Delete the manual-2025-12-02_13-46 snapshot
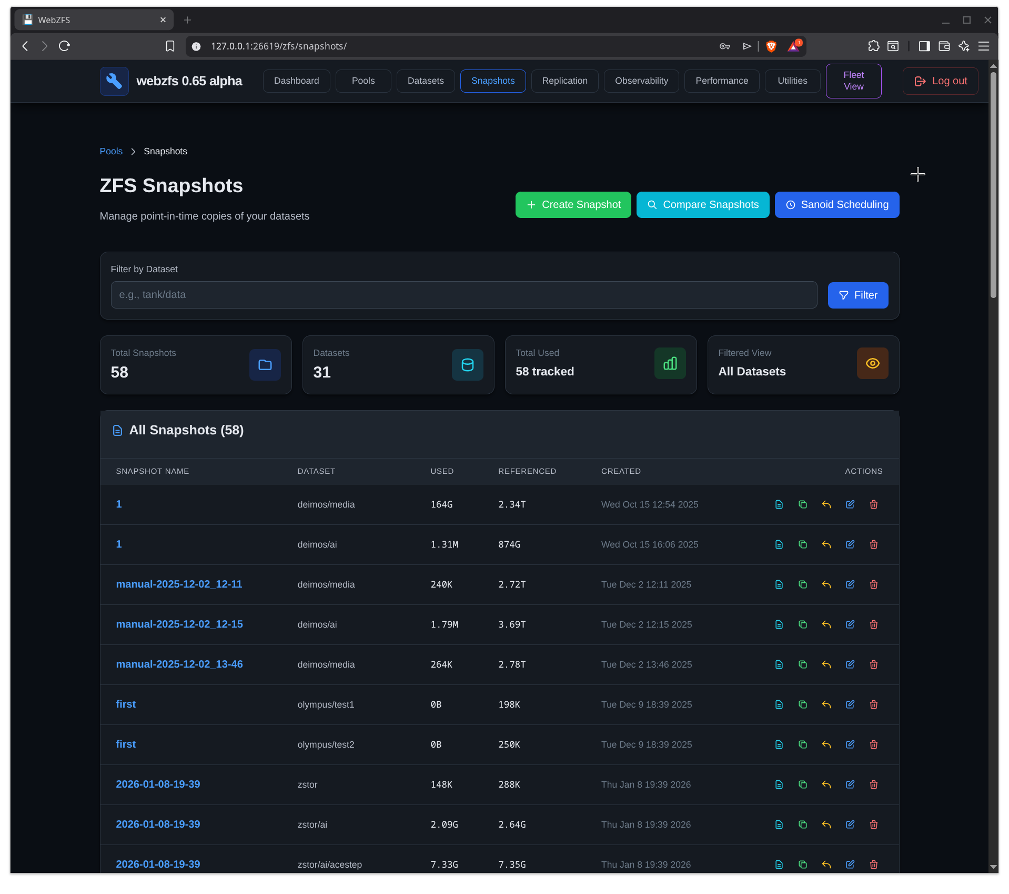Viewport: 1009px width, 894px height. point(873,664)
